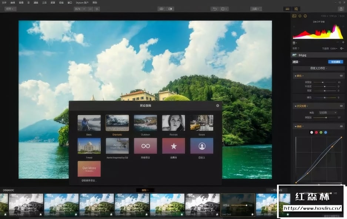
Task: Select the green curve channel dot
Action: pyautogui.click(x=321, y=133)
